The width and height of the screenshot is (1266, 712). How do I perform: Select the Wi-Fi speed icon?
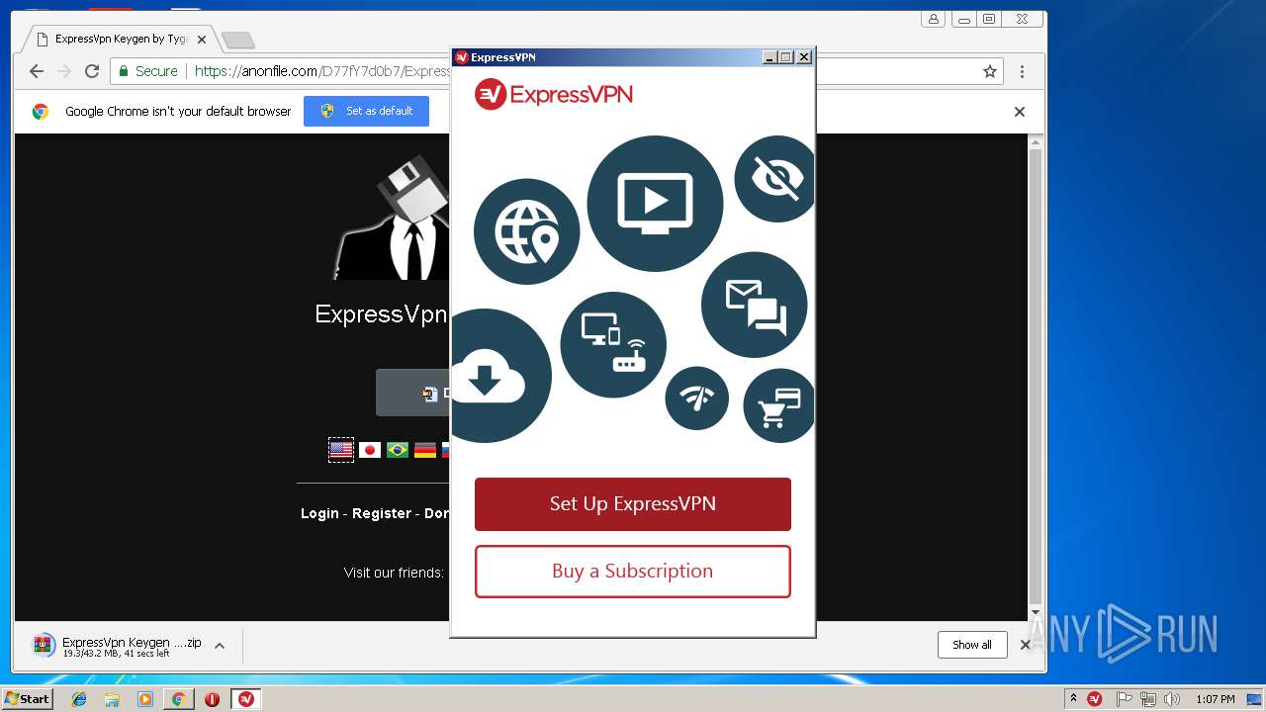click(x=697, y=399)
